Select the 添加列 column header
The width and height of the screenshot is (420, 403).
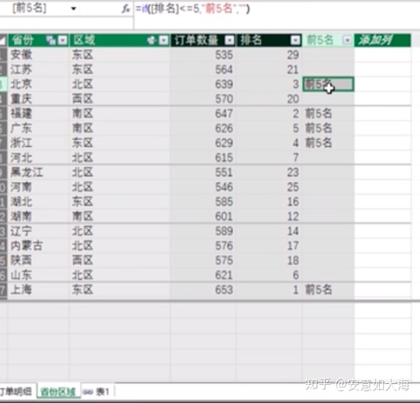point(382,40)
